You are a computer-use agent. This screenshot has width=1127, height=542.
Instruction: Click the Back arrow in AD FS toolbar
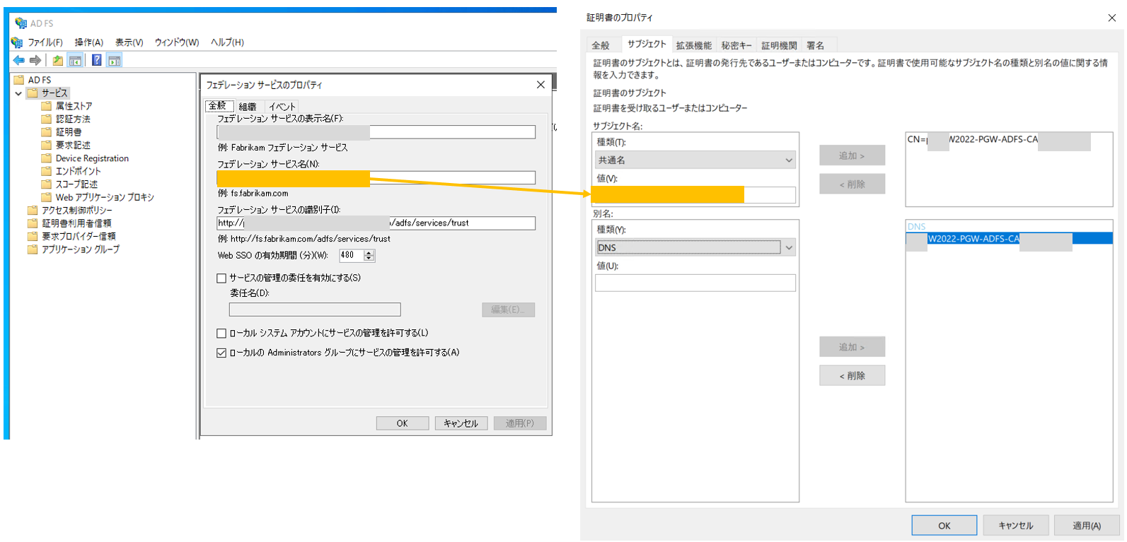coord(19,61)
